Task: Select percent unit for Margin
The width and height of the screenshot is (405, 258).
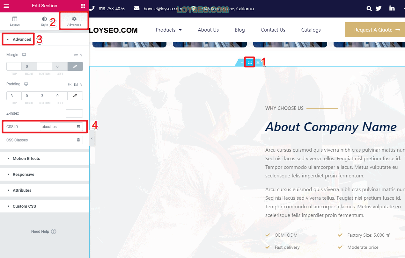Action: click(81, 55)
